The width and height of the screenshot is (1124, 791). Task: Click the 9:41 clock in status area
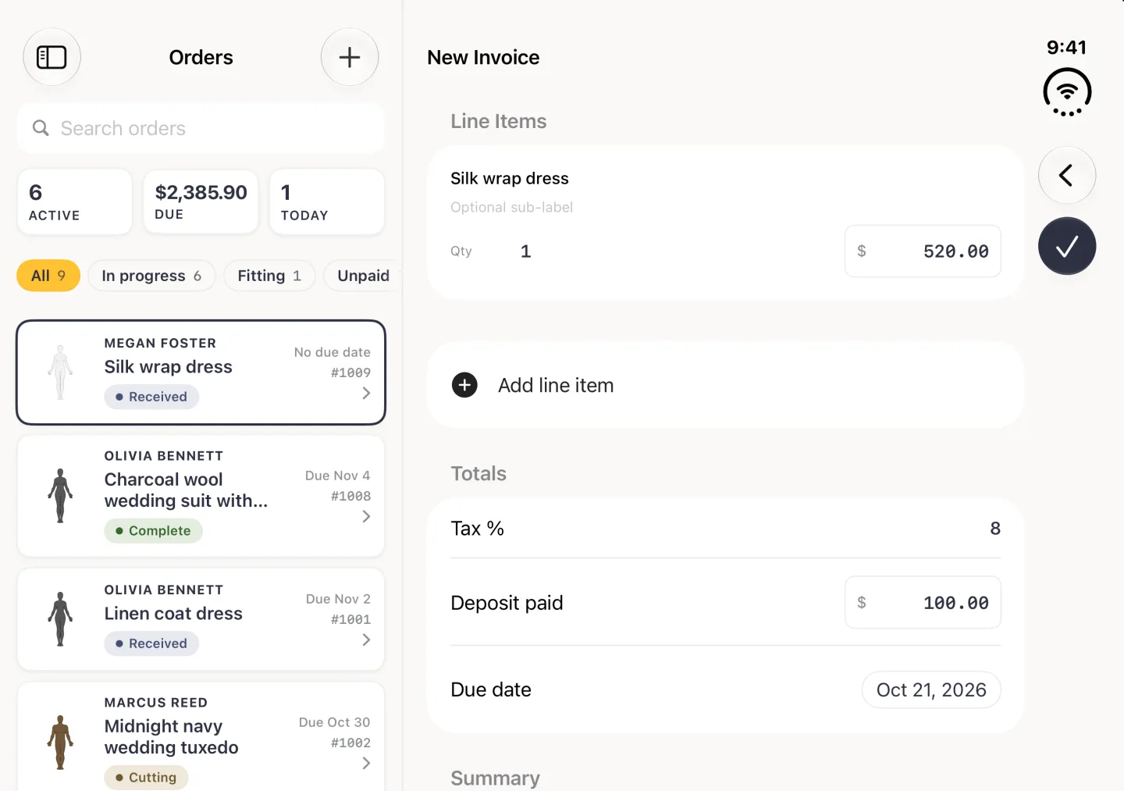pos(1066,48)
